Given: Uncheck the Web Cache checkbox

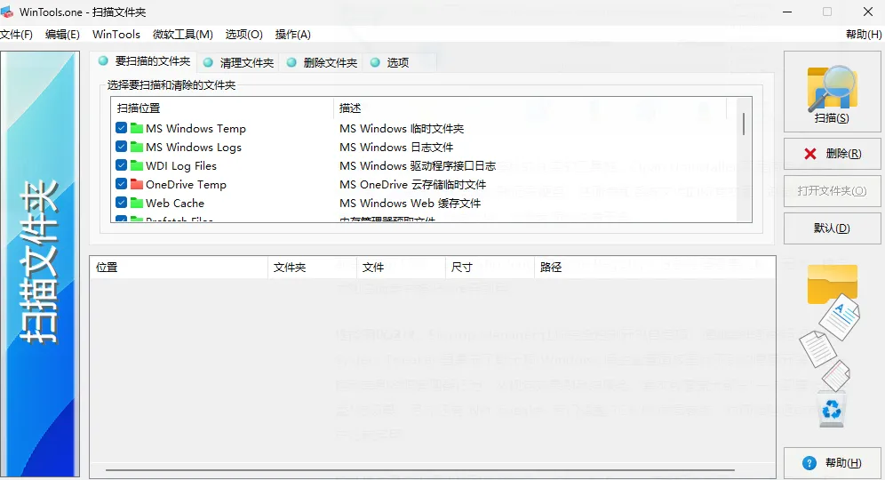Looking at the screenshot, I should (x=122, y=203).
